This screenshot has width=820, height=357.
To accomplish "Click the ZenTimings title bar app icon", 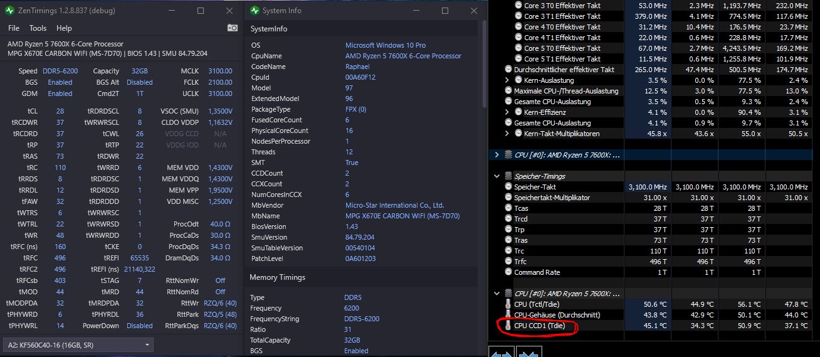I will click(9, 11).
